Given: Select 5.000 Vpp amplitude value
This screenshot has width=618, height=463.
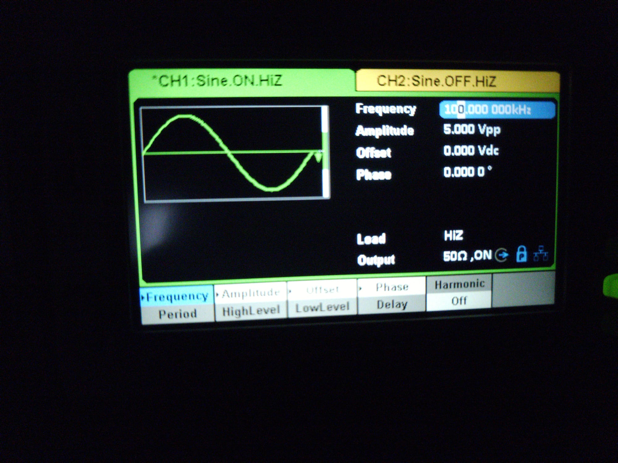Looking at the screenshot, I should tap(472, 129).
